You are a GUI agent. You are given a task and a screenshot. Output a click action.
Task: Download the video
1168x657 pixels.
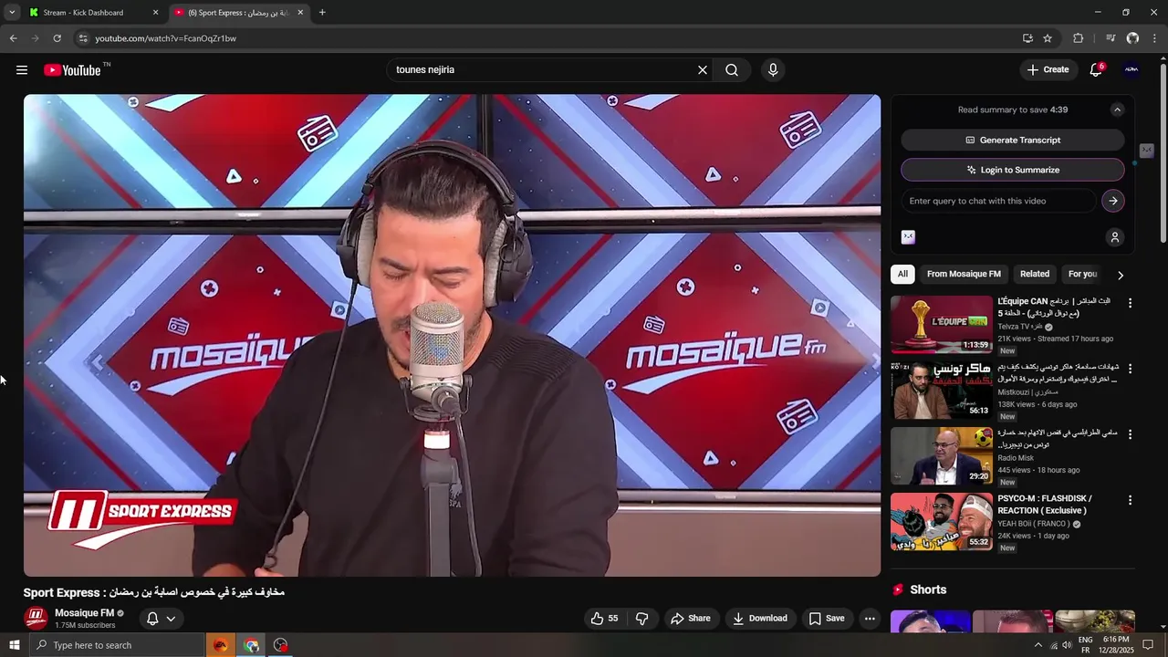tap(760, 619)
